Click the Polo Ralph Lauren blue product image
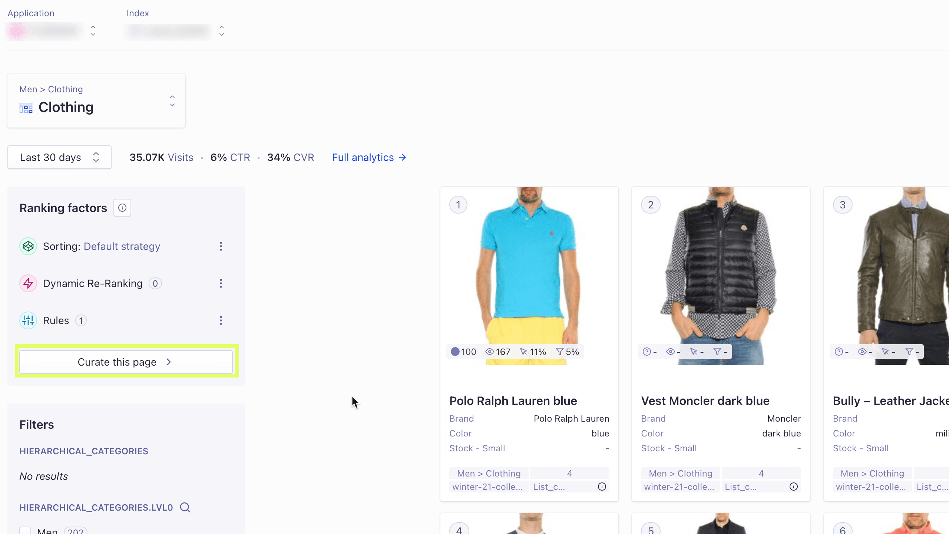This screenshot has width=949, height=534. 529,276
